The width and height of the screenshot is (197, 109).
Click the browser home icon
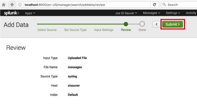4,5
